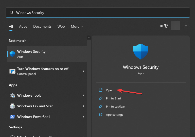Image resolution: width=195 pixels, height=137 pixels.
Task: Expand the Windows Tools chevron
Action: coord(83,95)
